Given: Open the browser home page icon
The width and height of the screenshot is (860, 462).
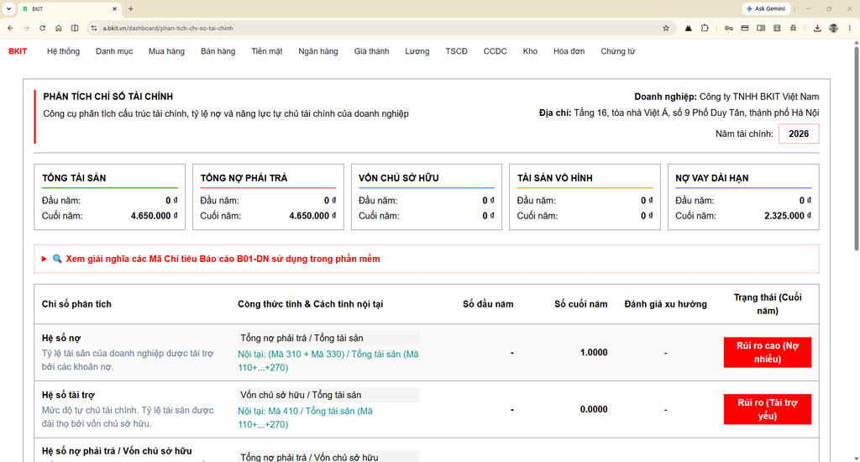Looking at the screenshot, I should point(59,28).
